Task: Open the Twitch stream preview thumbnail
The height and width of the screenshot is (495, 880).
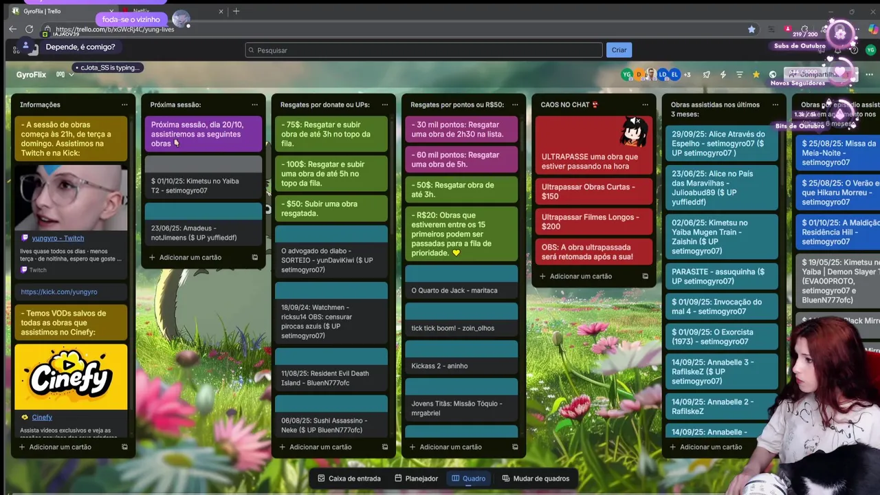Action: pyautogui.click(x=71, y=197)
